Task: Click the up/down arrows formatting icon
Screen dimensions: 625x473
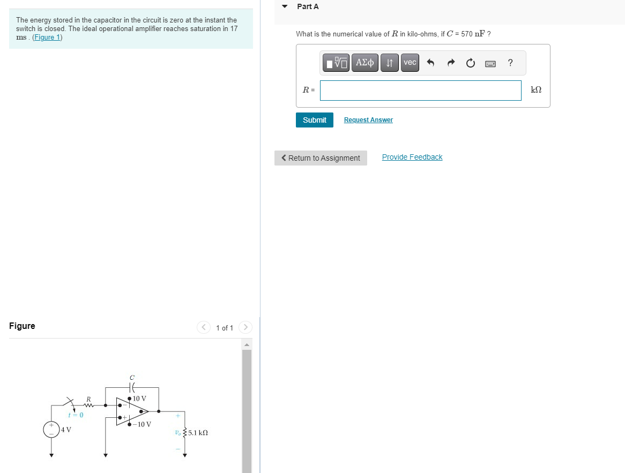Action: (389, 62)
